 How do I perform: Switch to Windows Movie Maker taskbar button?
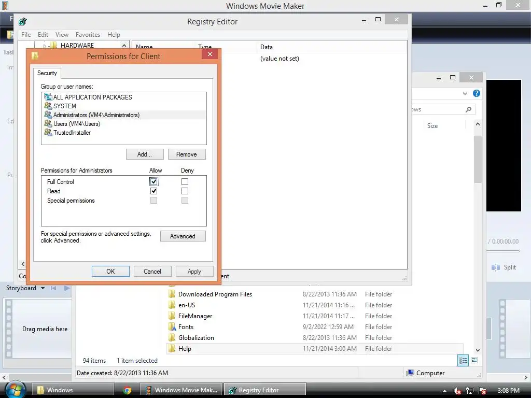point(181,390)
